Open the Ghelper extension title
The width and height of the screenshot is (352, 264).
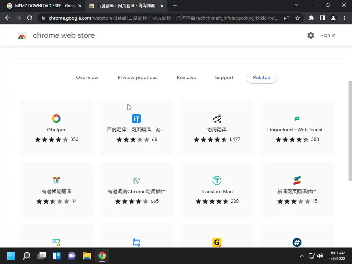pyautogui.click(x=56, y=130)
